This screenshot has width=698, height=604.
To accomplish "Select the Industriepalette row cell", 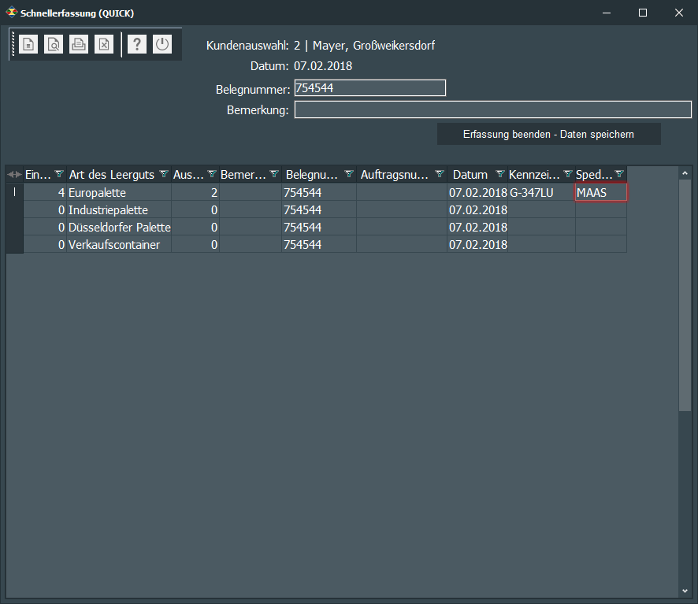I will [x=118, y=209].
